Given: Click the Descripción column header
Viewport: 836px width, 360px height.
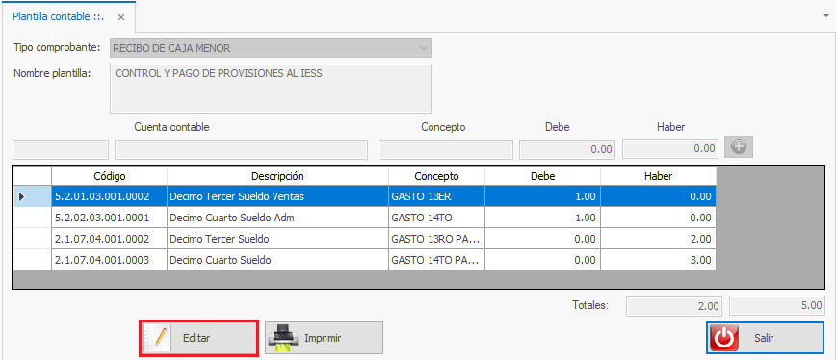Looking at the screenshot, I should tap(277, 176).
